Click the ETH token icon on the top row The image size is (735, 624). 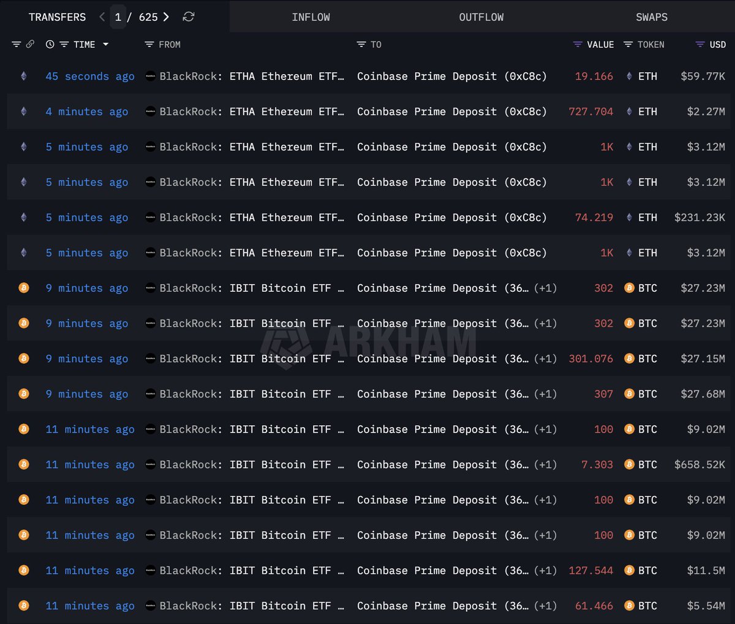click(628, 76)
